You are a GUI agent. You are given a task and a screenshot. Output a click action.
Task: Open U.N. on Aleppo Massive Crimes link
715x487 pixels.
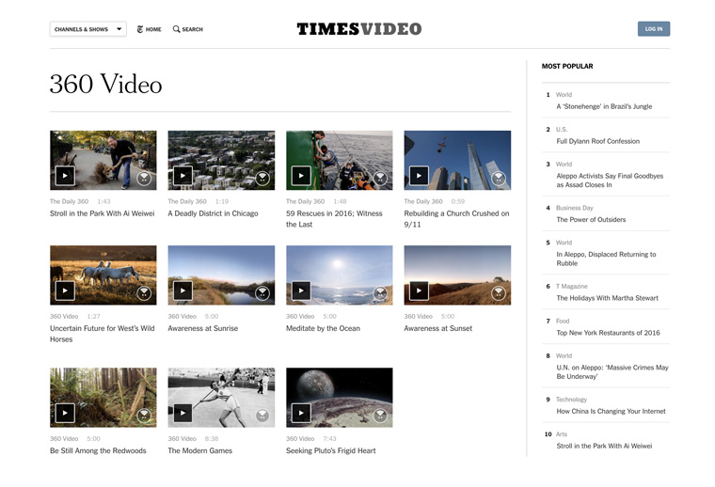pyautogui.click(x=612, y=371)
